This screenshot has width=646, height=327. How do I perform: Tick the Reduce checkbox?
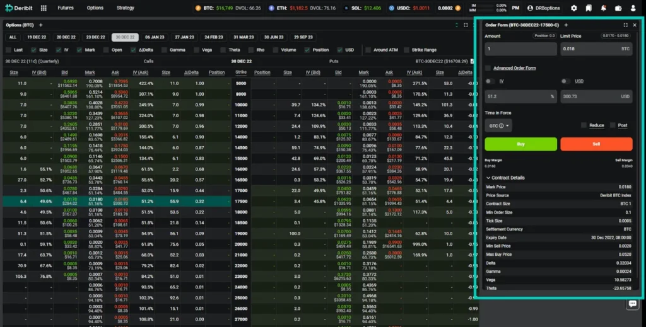[x=584, y=125]
